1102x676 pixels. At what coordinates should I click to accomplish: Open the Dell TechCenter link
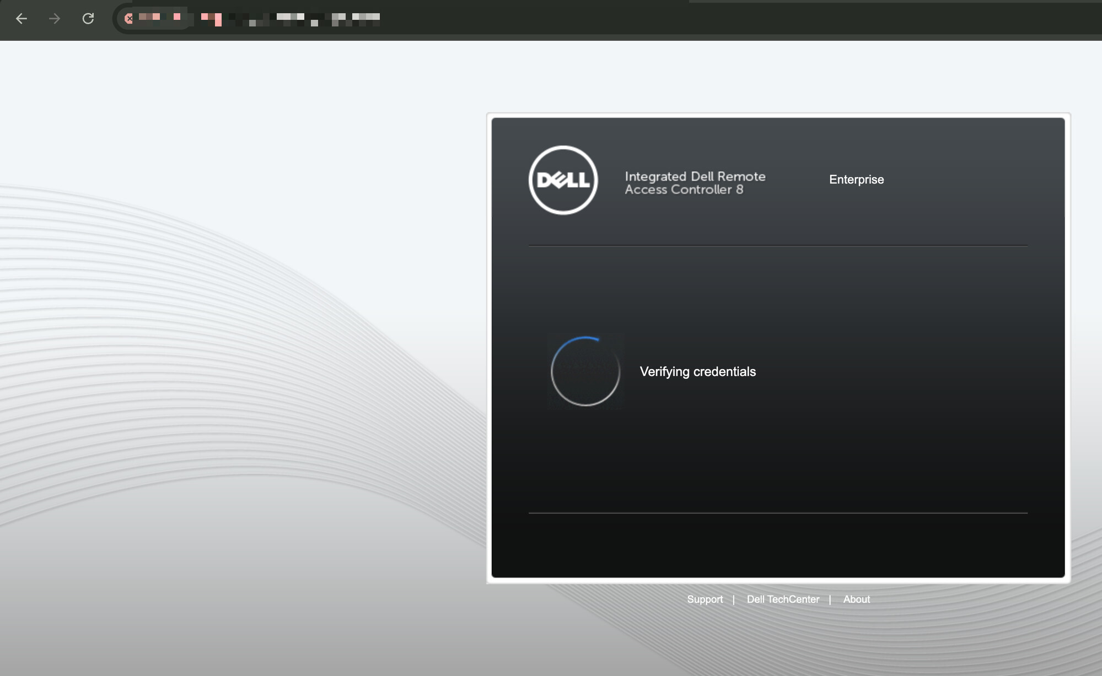[x=783, y=599]
